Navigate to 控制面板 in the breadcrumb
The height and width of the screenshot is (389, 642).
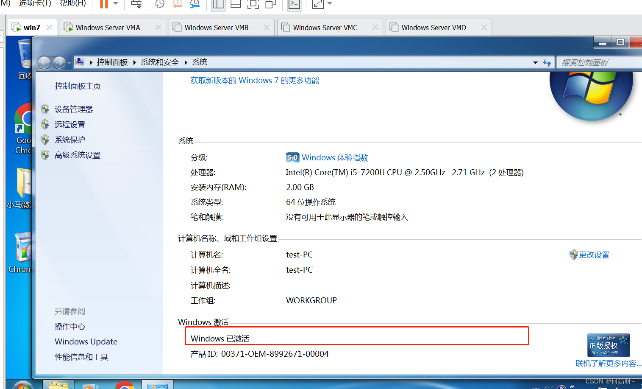[112, 62]
